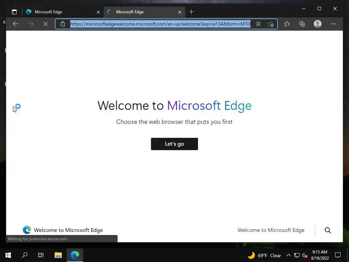
Task: Maximize the Edge window
Action: (319, 9)
